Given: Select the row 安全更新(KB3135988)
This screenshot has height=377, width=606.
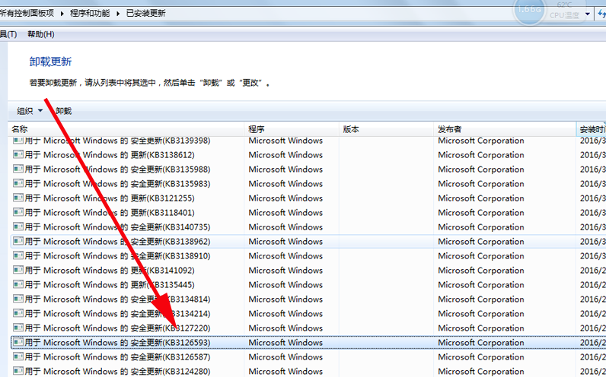Looking at the screenshot, I should tap(308, 169).
